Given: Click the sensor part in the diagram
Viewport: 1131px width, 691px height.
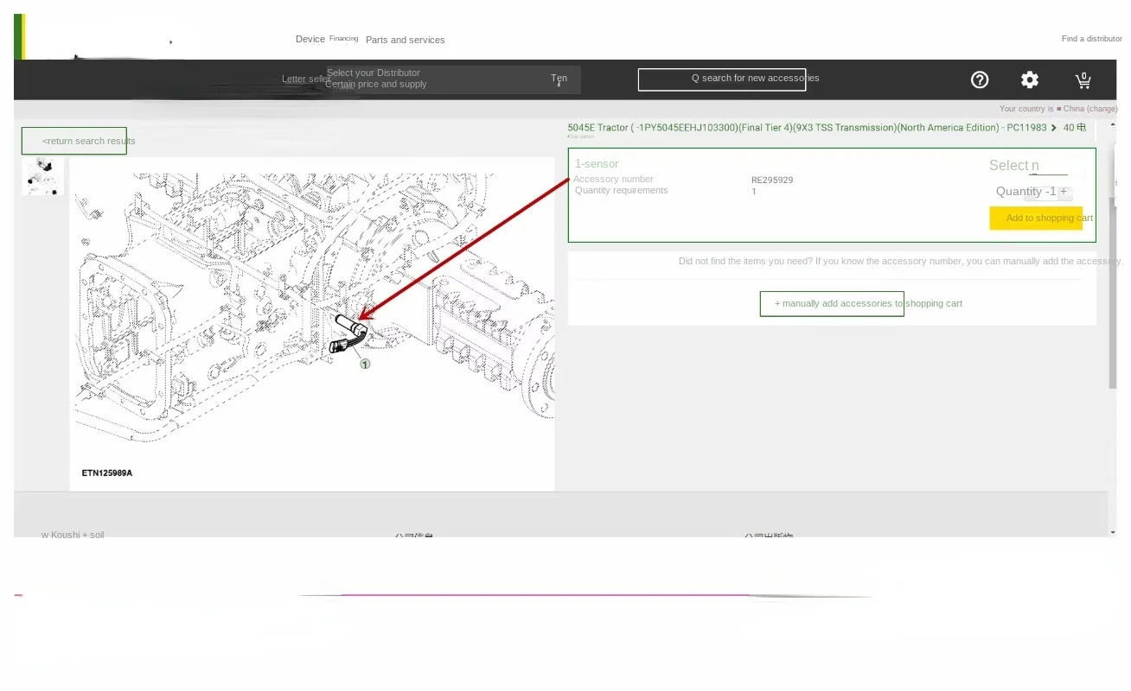Looking at the screenshot, I should 349,333.
